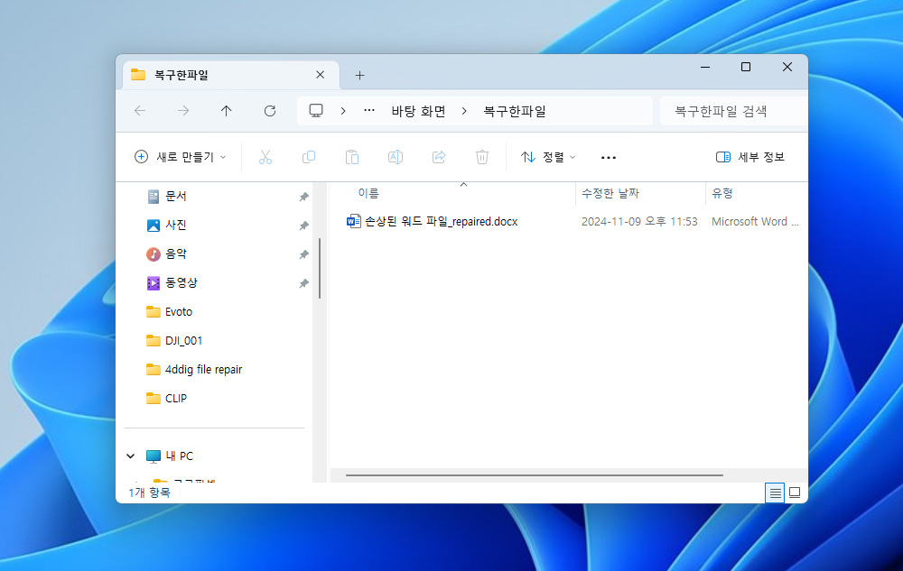The width and height of the screenshot is (903, 571).
Task: Open 음악 in the navigation pane
Action: [176, 253]
